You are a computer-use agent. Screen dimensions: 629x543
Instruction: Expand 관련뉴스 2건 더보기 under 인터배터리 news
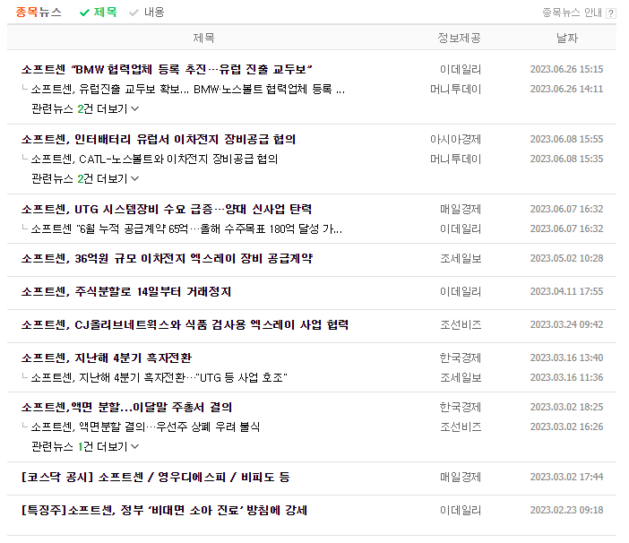(x=85, y=178)
